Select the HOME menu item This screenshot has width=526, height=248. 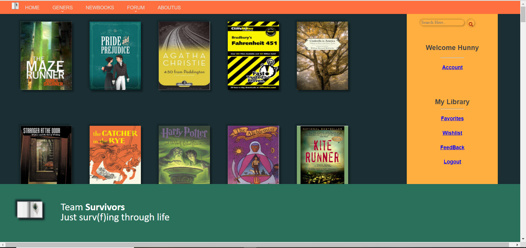(x=32, y=7)
